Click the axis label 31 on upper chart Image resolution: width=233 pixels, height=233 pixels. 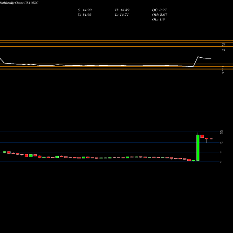pos(223,50)
